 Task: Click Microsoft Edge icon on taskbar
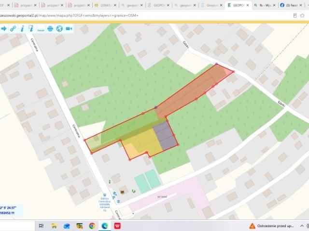(x=105, y=226)
